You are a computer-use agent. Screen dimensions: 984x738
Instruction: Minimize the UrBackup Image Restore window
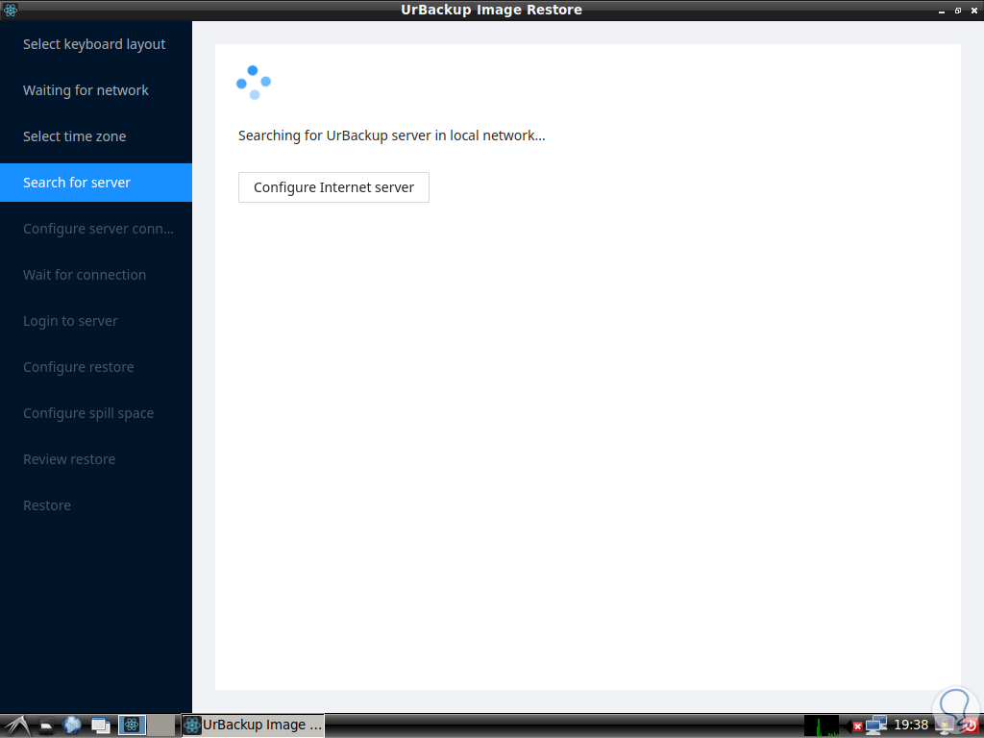point(942,12)
